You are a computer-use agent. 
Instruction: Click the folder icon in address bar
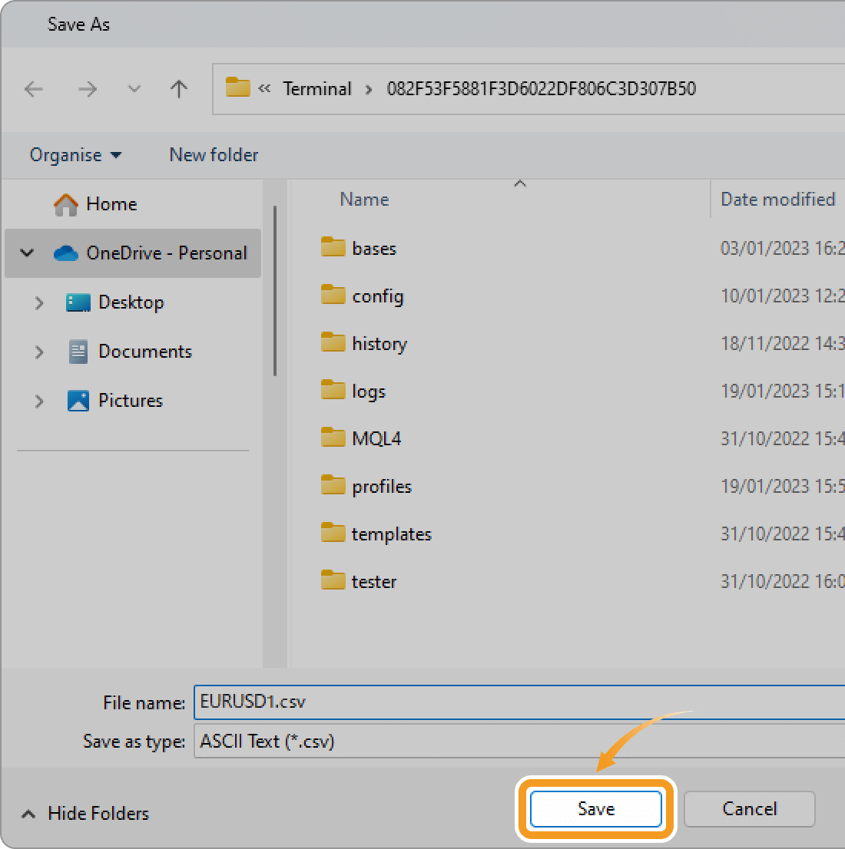(x=237, y=88)
